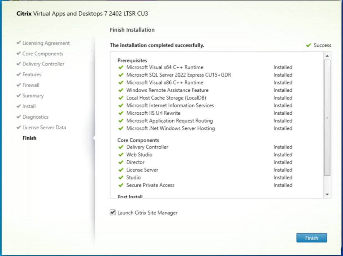Click 'Microsoft Application Request Routing' text
The width and height of the screenshot is (343, 256).
[170, 121]
